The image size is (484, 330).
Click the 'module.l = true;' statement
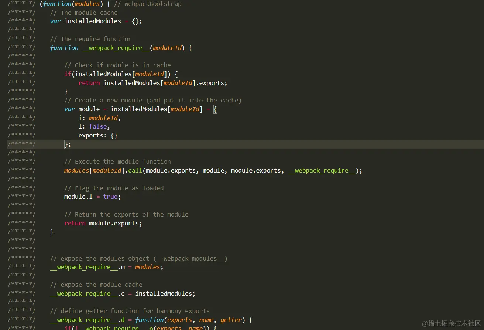93,197
